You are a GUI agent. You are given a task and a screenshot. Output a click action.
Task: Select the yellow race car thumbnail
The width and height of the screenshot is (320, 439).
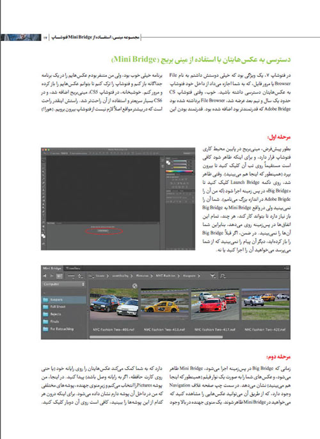[164, 304]
